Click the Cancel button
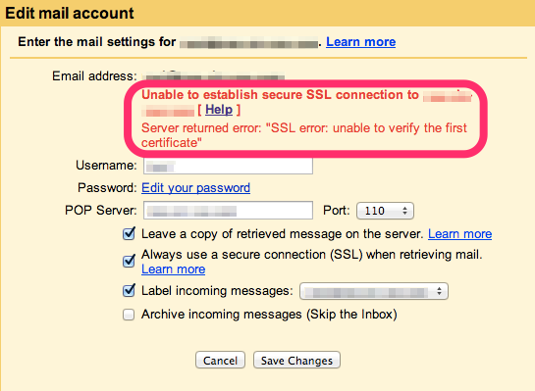Image resolution: width=535 pixels, height=391 pixels. coord(220,360)
